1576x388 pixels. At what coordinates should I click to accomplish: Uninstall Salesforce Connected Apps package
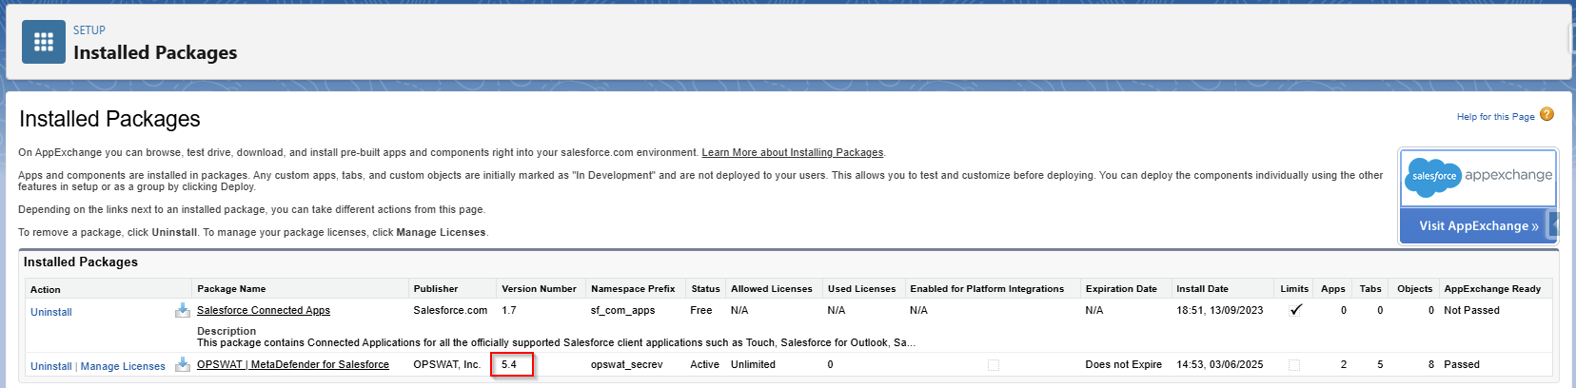tap(51, 312)
